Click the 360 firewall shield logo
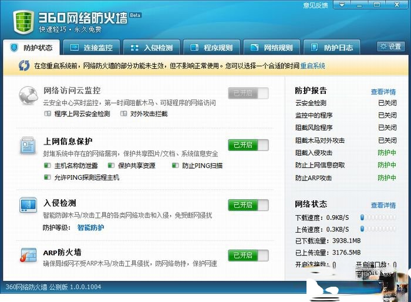The height and width of the screenshot is (302, 411). click(23, 22)
